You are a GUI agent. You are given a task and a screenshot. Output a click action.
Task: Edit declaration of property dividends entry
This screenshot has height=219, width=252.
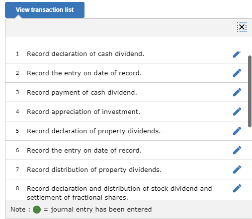(x=237, y=131)
